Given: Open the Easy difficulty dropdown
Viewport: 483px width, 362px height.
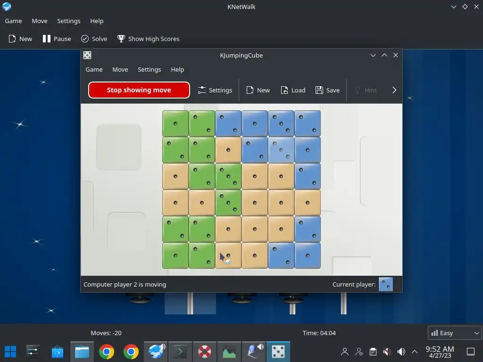Looking at the screenshot, I should [x=455, y=333].
